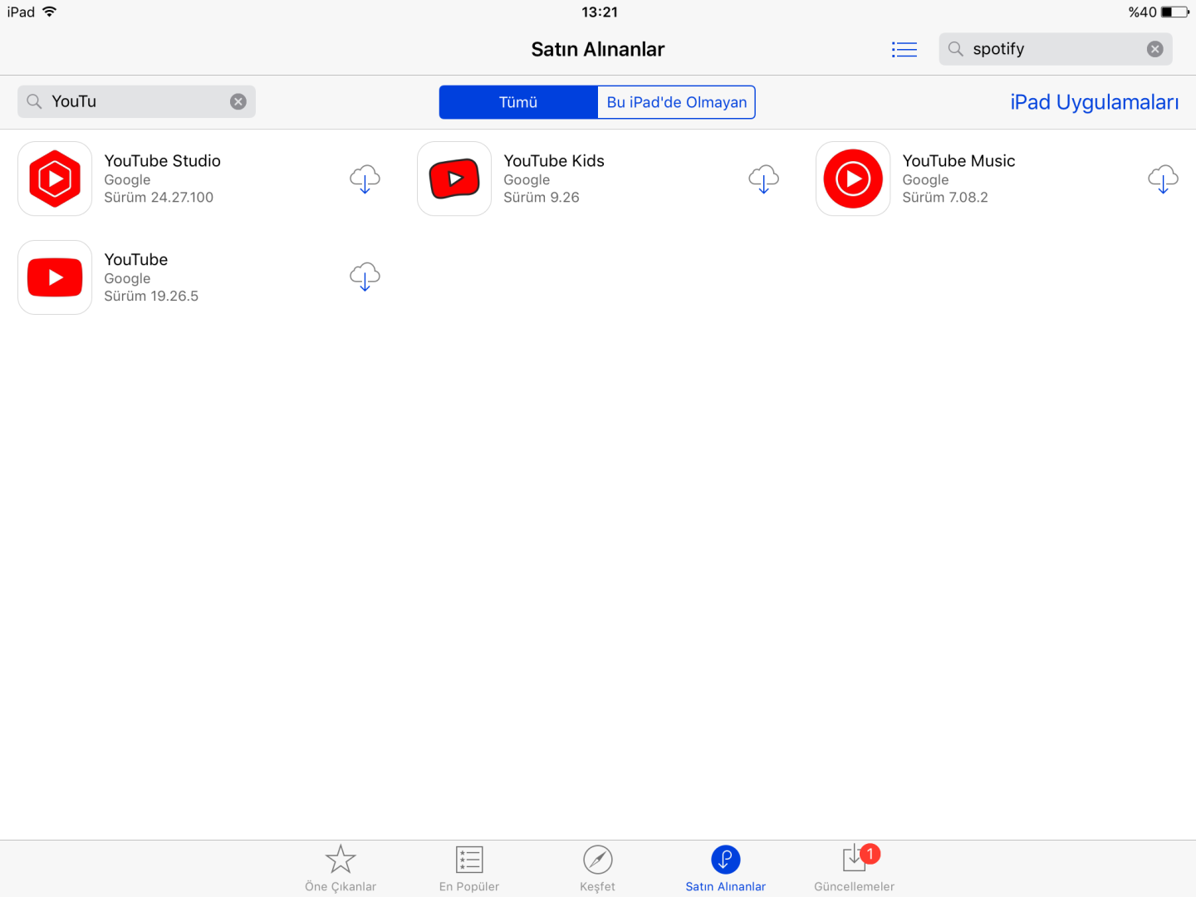Select the Sürüm 24.27.100 version text
Image resolution: width=1196 pixels, height=897 pixels.
click(x=159, y=198)
